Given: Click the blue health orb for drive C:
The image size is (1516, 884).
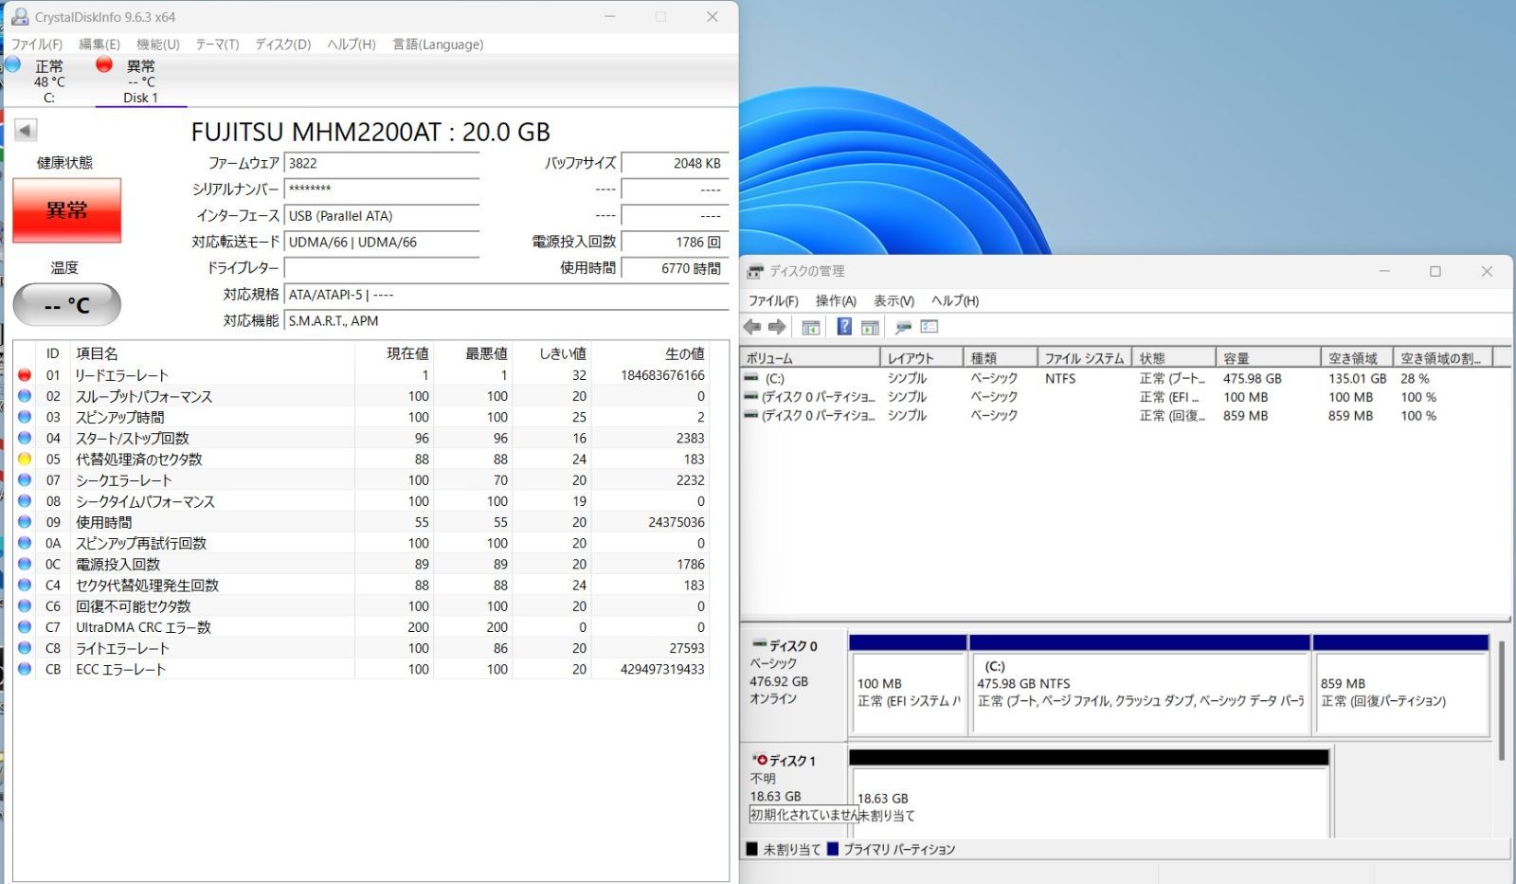Looking at the screenshot, I should [13, 64].
